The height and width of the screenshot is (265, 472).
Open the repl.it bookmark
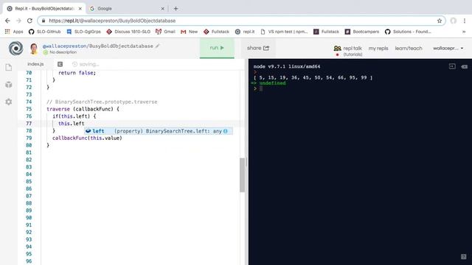[245, 32]
